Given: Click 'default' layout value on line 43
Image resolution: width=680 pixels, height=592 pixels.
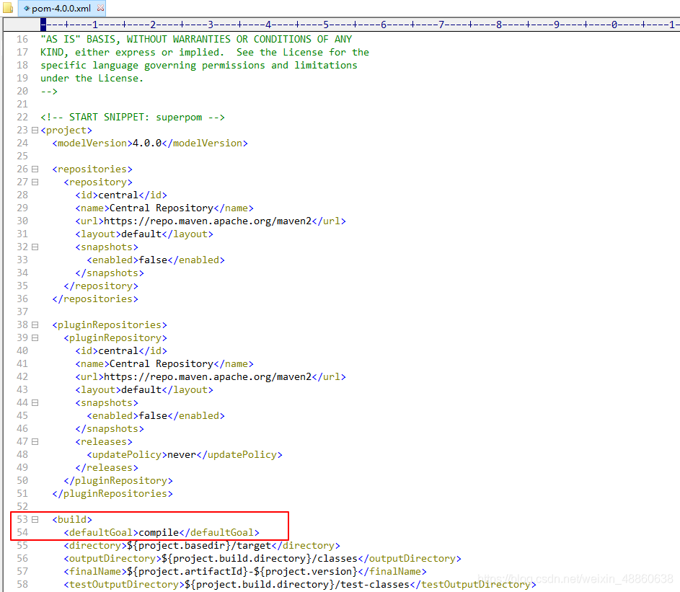Looking at the screenshot, I should tap(141, 390).
